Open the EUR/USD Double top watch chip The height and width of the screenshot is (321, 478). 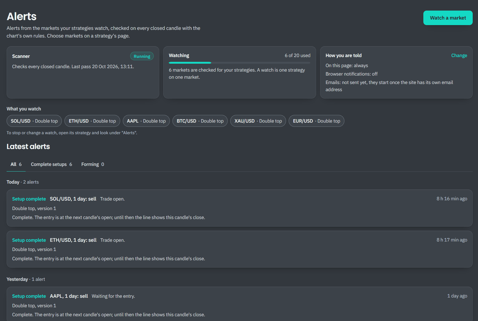pyautogui.click(x=316, y=121)
